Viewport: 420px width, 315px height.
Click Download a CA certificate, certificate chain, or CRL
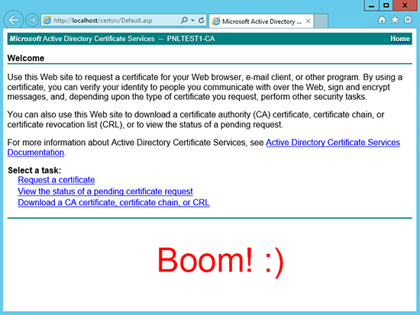[114, 203]
